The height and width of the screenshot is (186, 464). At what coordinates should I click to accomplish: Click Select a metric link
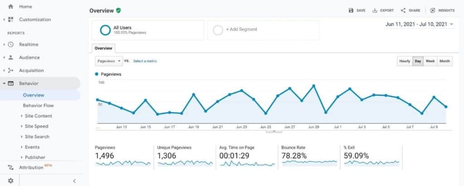pos(145,61)
